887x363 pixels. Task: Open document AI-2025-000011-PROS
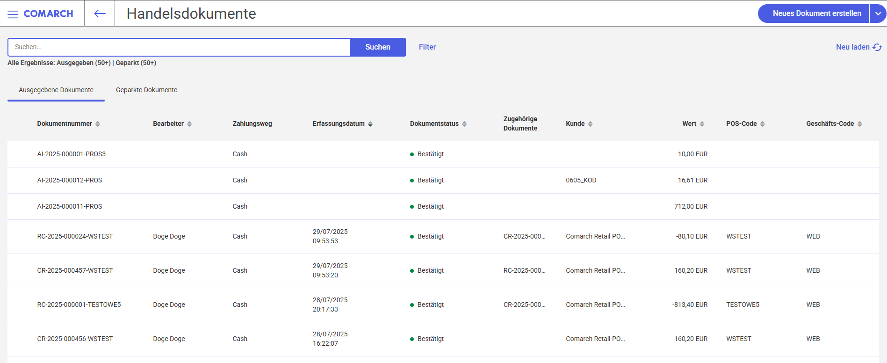click(70, 206)
